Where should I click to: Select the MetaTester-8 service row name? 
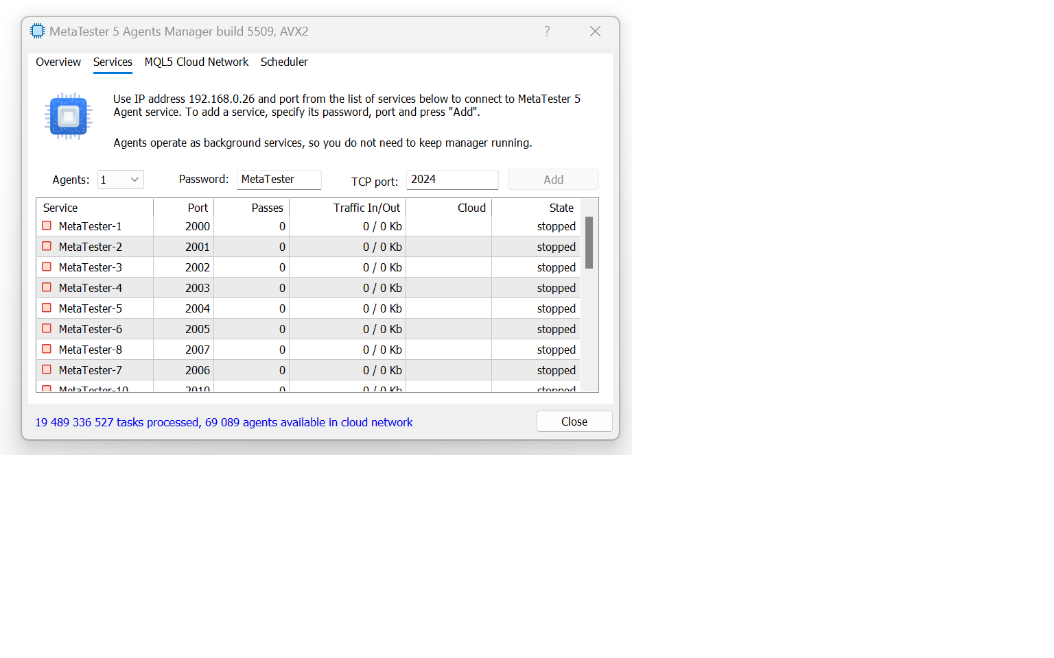[x=91, y=350]
